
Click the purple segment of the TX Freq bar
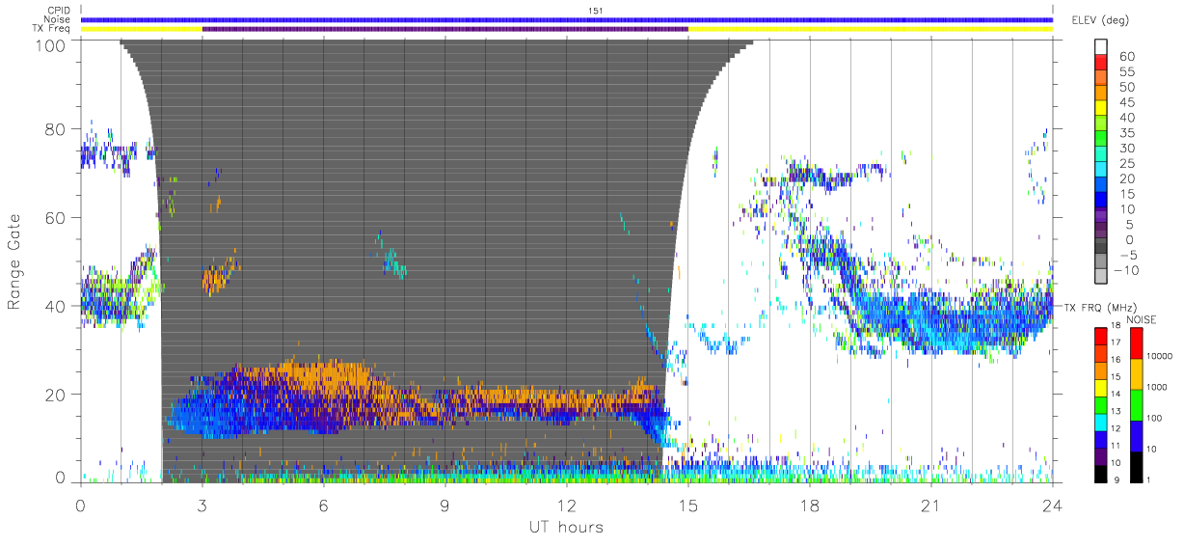pyautogui.click(x=444, y=29)
